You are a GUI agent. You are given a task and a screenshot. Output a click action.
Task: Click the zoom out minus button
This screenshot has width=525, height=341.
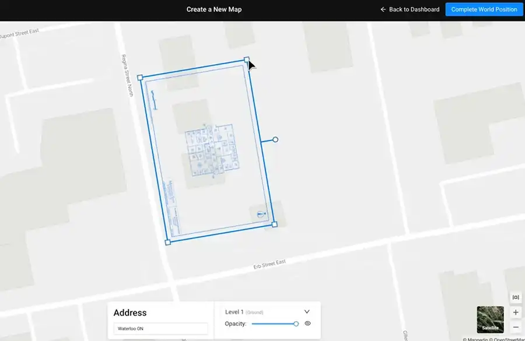pos(516,328)
